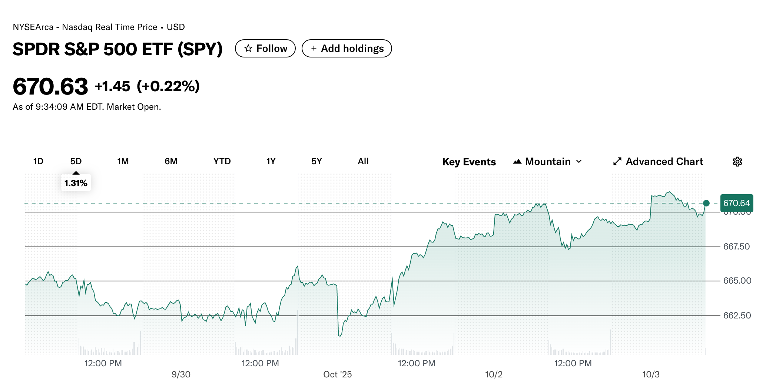Click the Add holdings button
Screen dimensions: 776x390
pos(347,49)
